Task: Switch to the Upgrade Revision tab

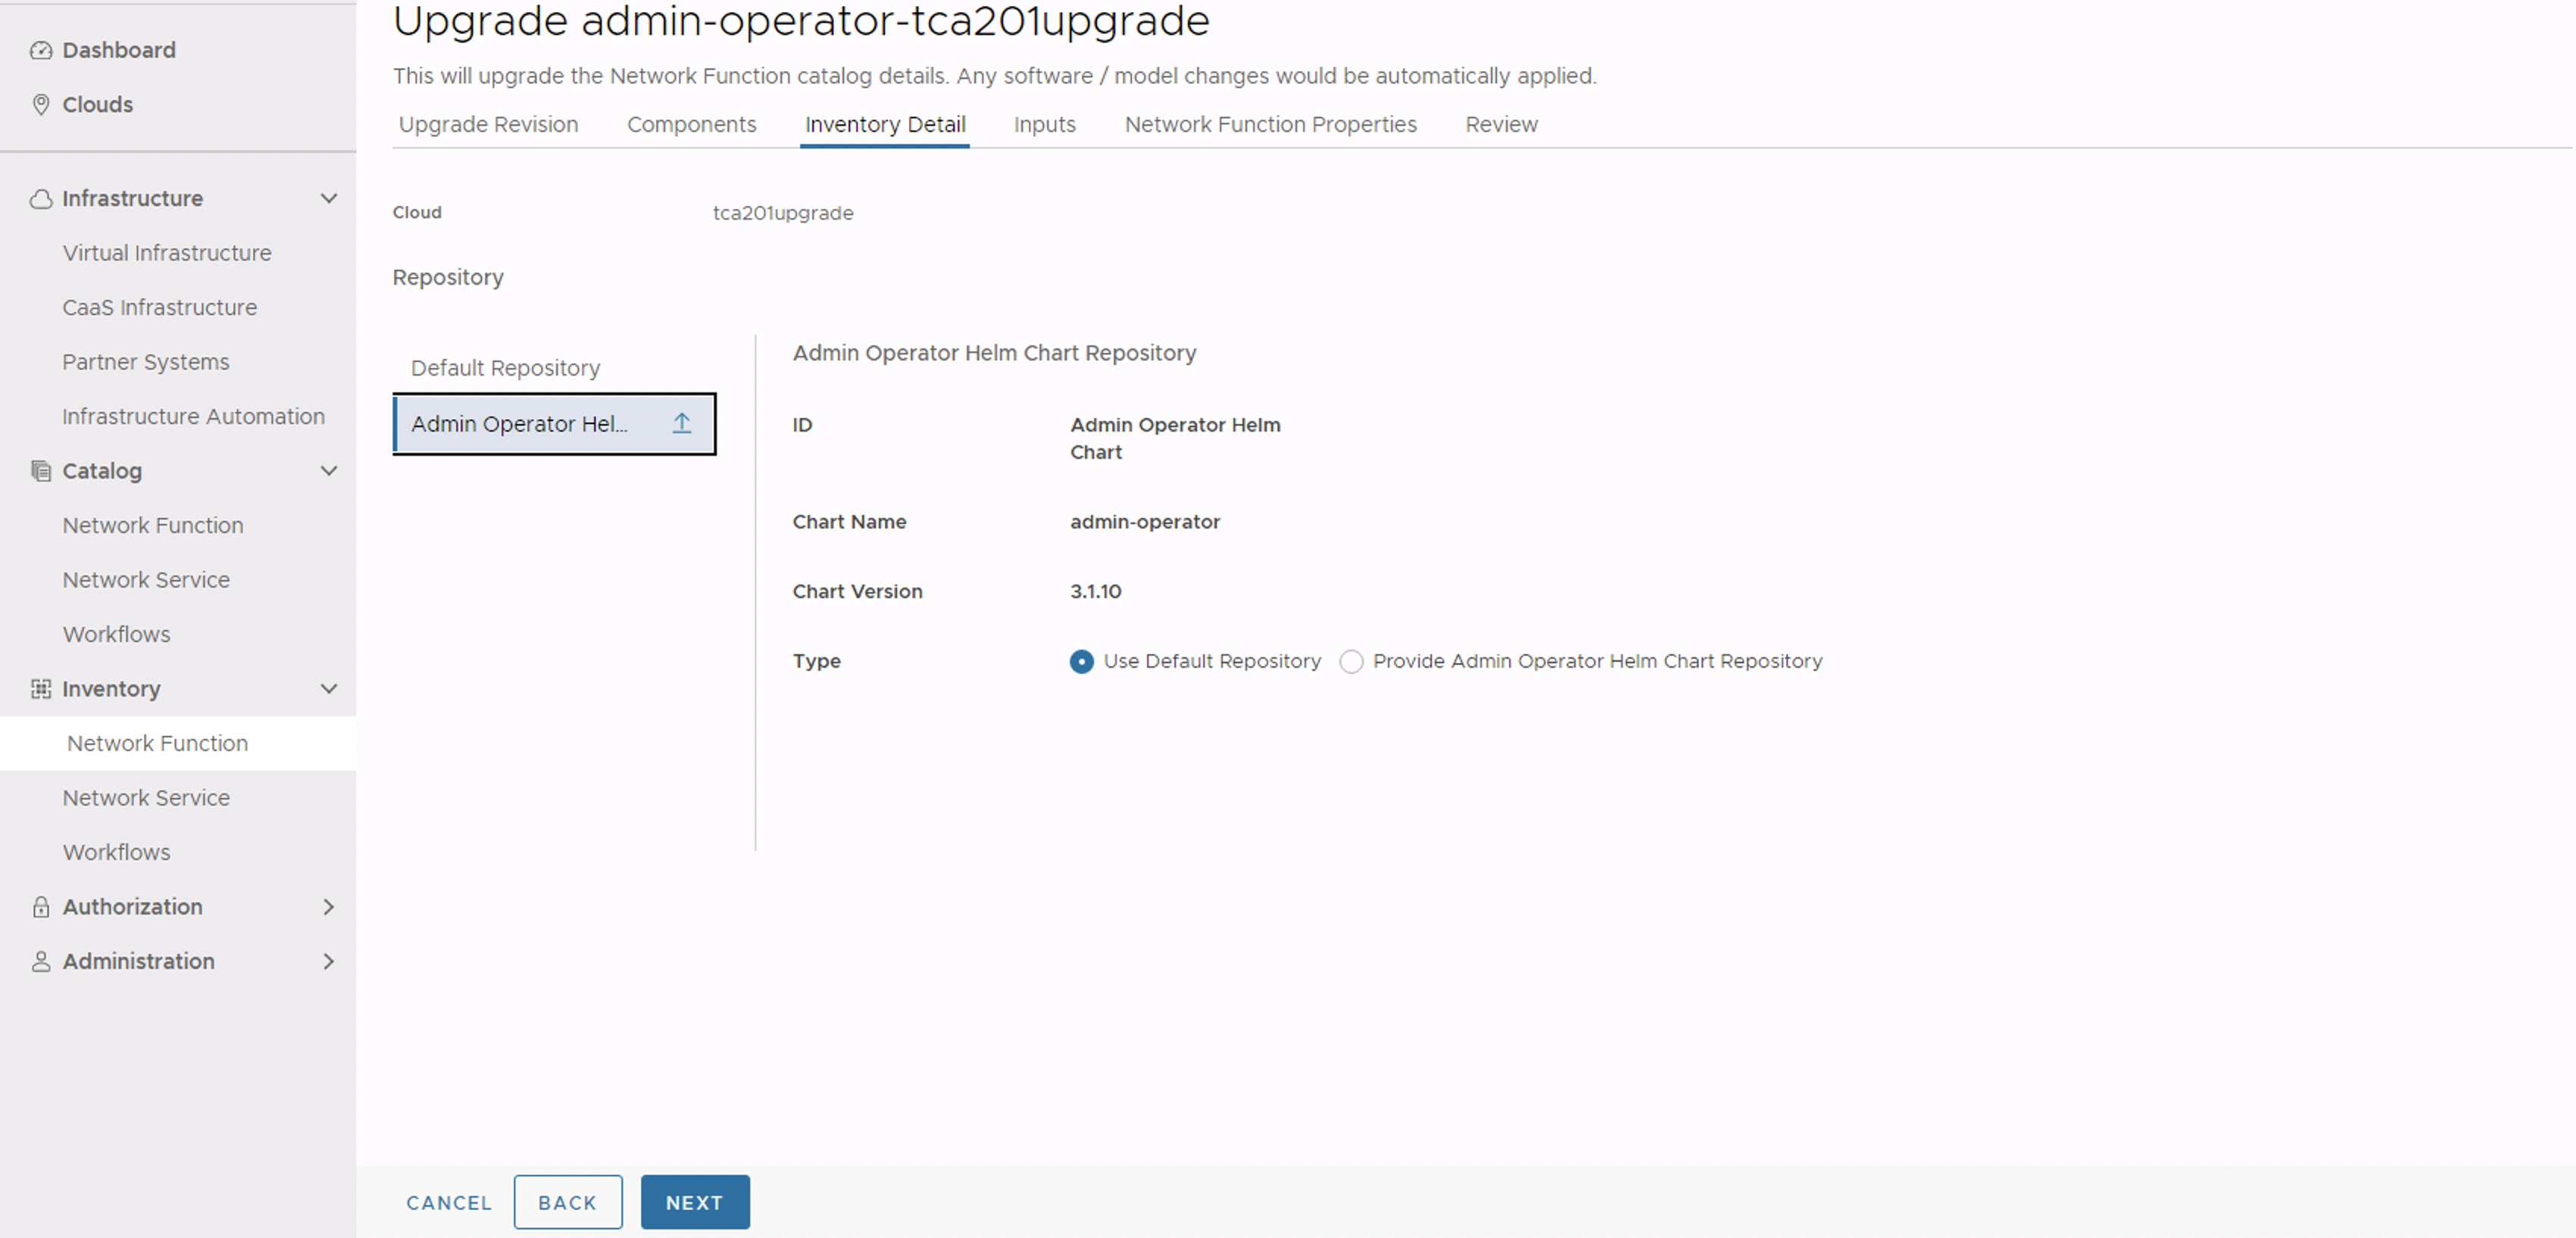Action: 488,124
